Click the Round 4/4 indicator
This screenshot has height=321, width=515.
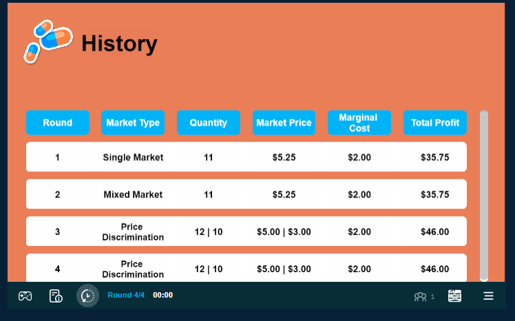tap(126, 295)
